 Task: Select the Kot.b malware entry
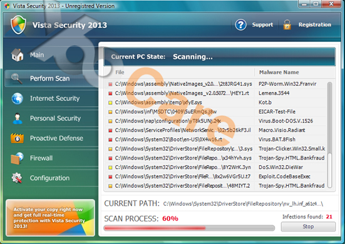265,103
